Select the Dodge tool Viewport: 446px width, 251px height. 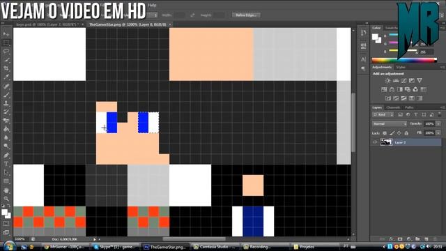click(x=6, y=146)
